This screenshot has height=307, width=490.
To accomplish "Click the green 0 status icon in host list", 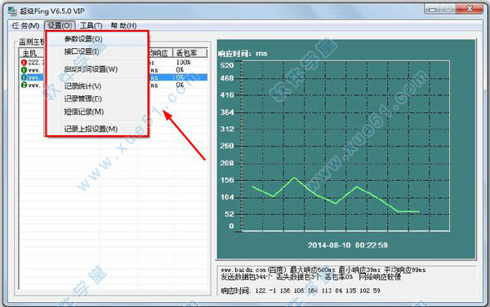I will tap(24, 70).
